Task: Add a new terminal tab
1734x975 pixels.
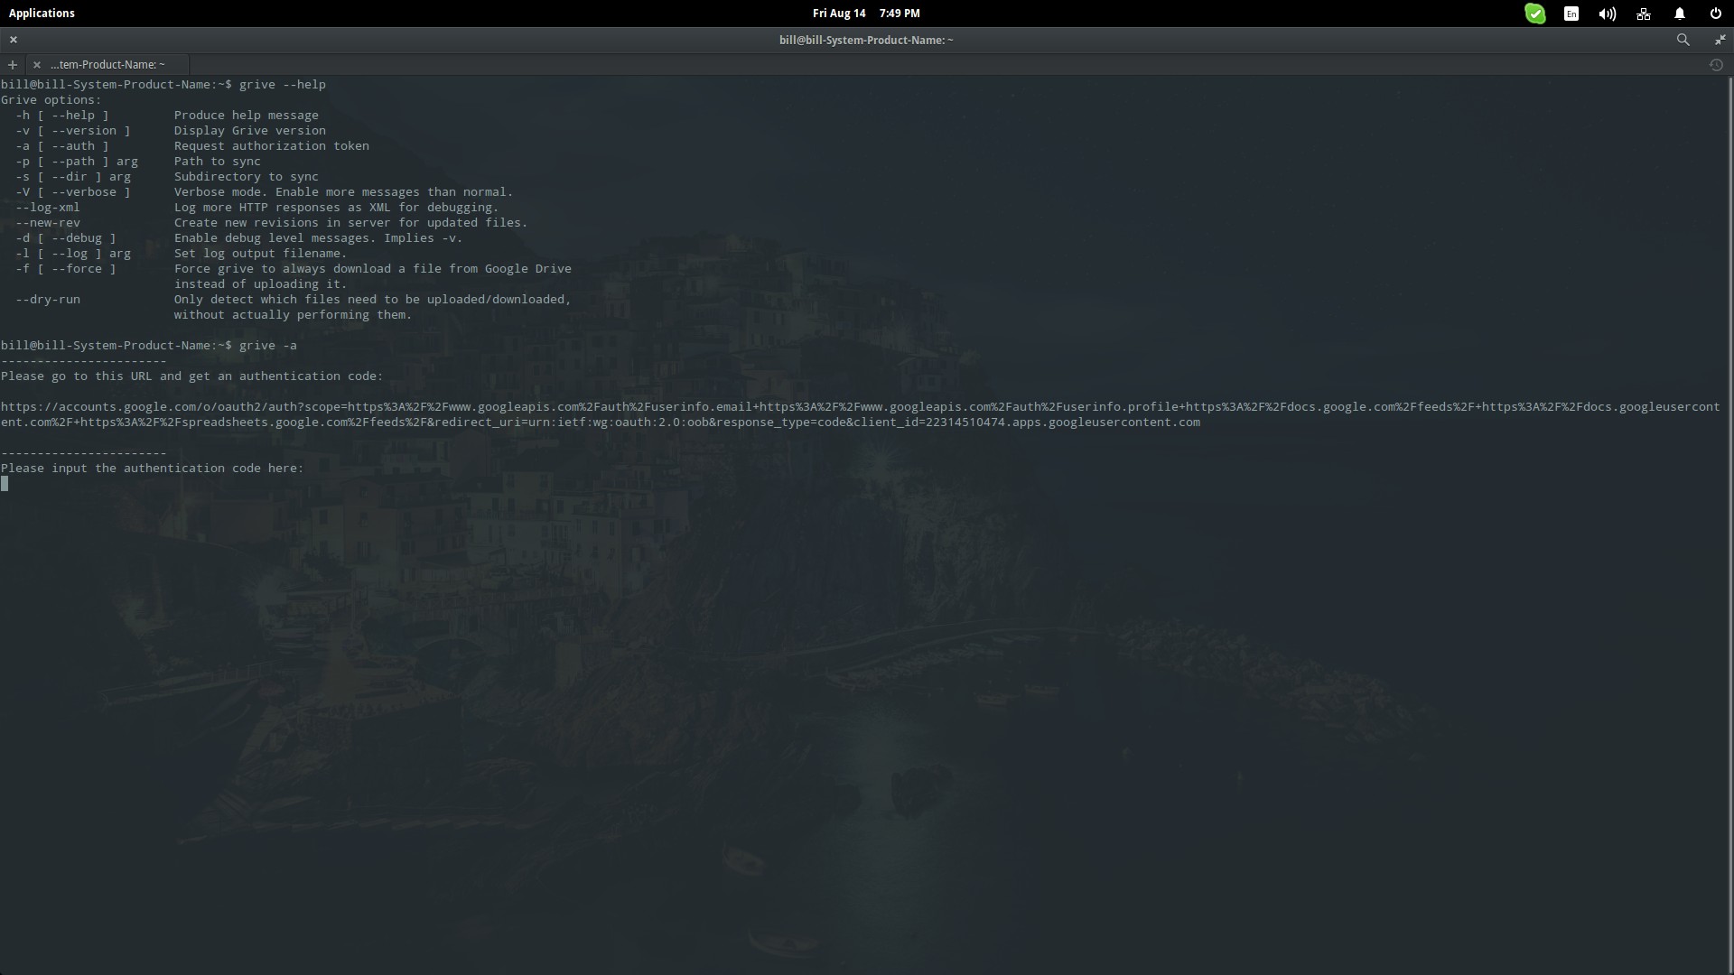Action: pos(12,65)
